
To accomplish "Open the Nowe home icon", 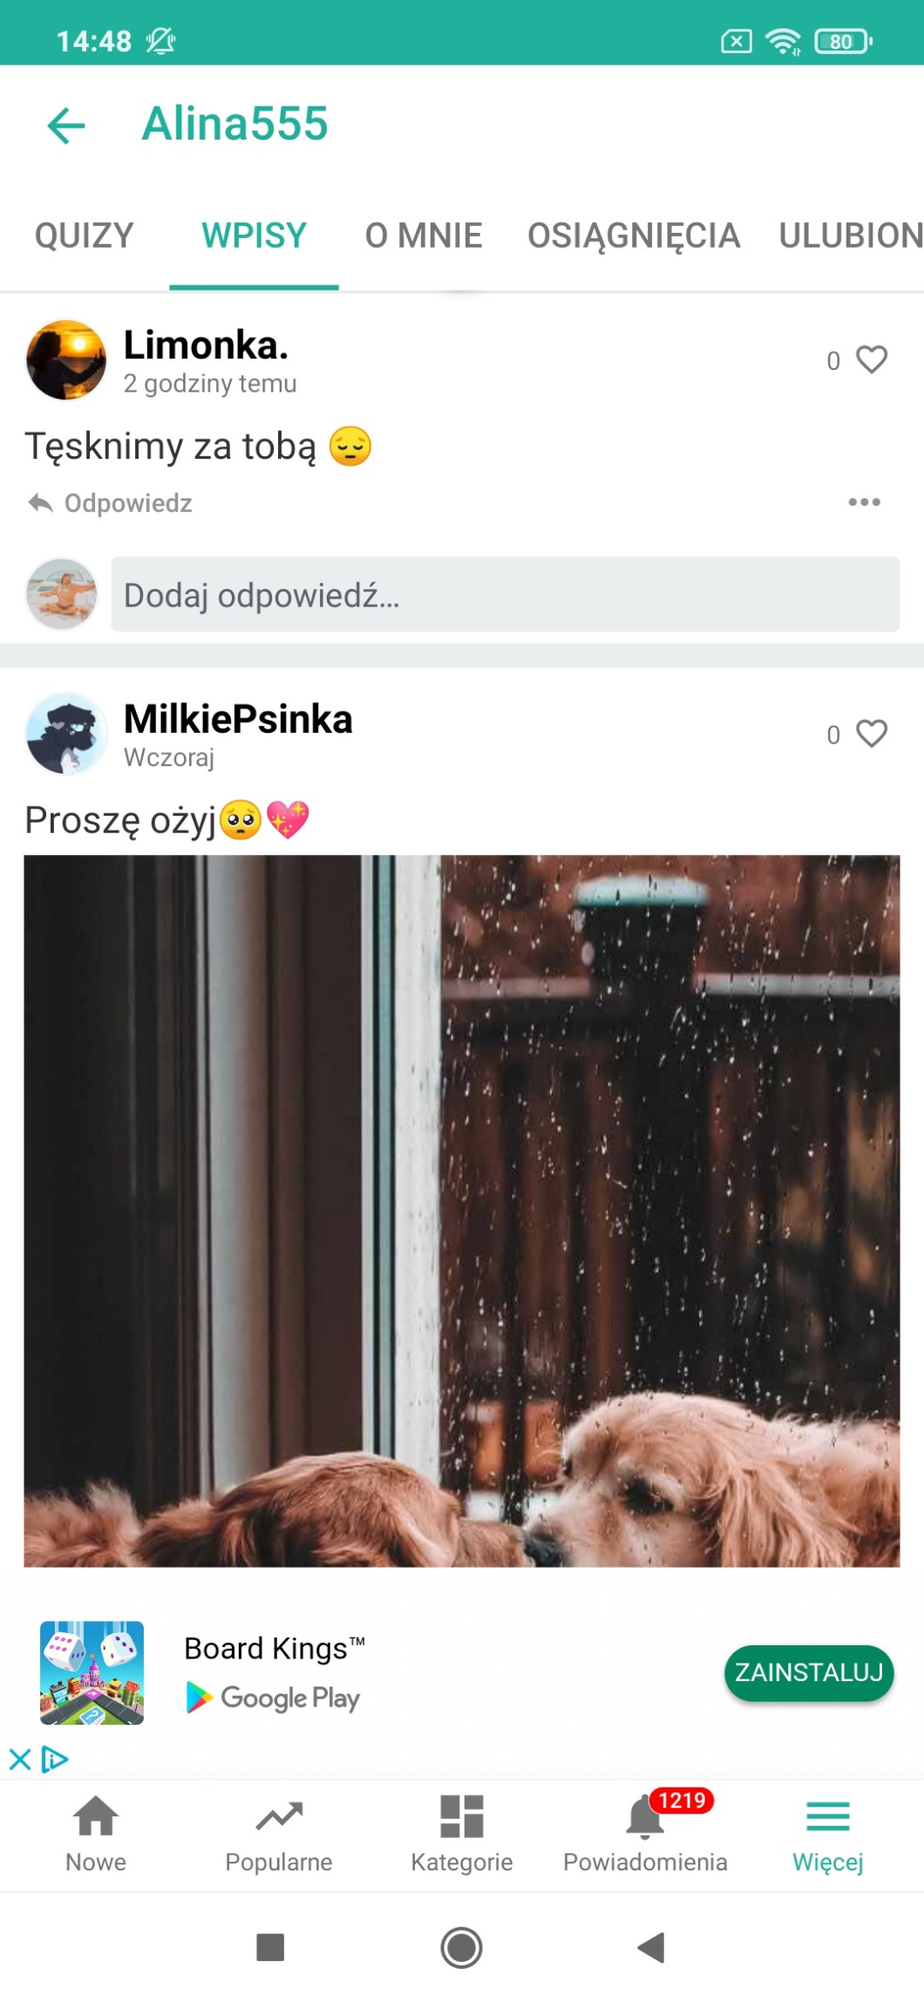I will click(x=96, y=1817).
